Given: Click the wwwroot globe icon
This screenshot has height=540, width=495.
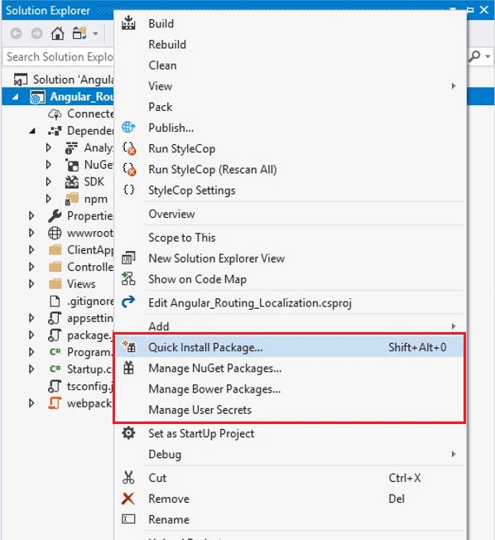Looking at the screenshot, I should point(55,233).
